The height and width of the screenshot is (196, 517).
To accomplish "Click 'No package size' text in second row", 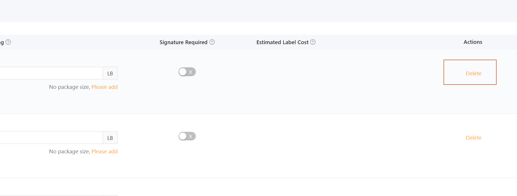I will point(69,151).
